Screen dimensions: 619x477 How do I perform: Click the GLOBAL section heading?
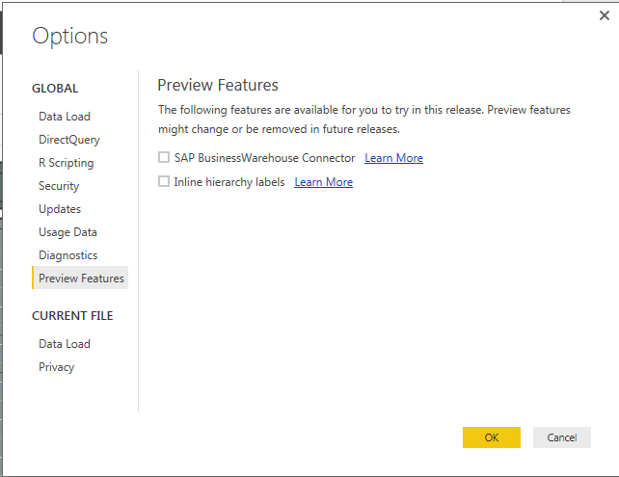point(55,89)
